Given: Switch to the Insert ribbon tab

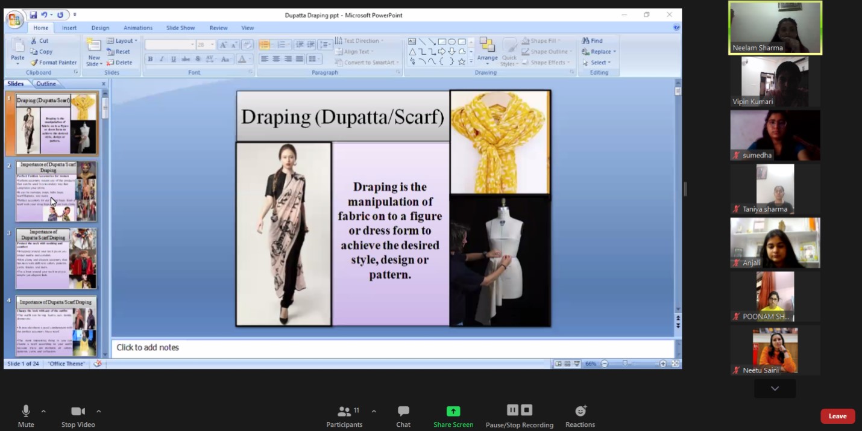Looking at the screenshot, I should [x=69, y=28].
